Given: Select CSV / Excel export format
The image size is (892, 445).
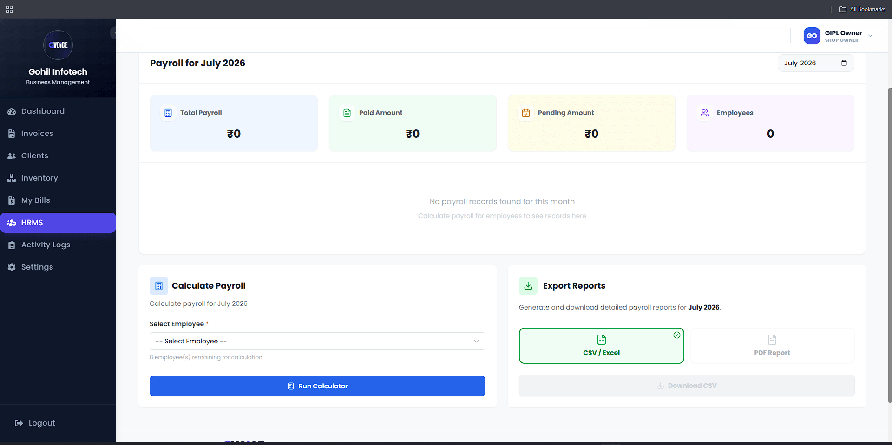Looking at the screenshot, I should pos(602,346).
